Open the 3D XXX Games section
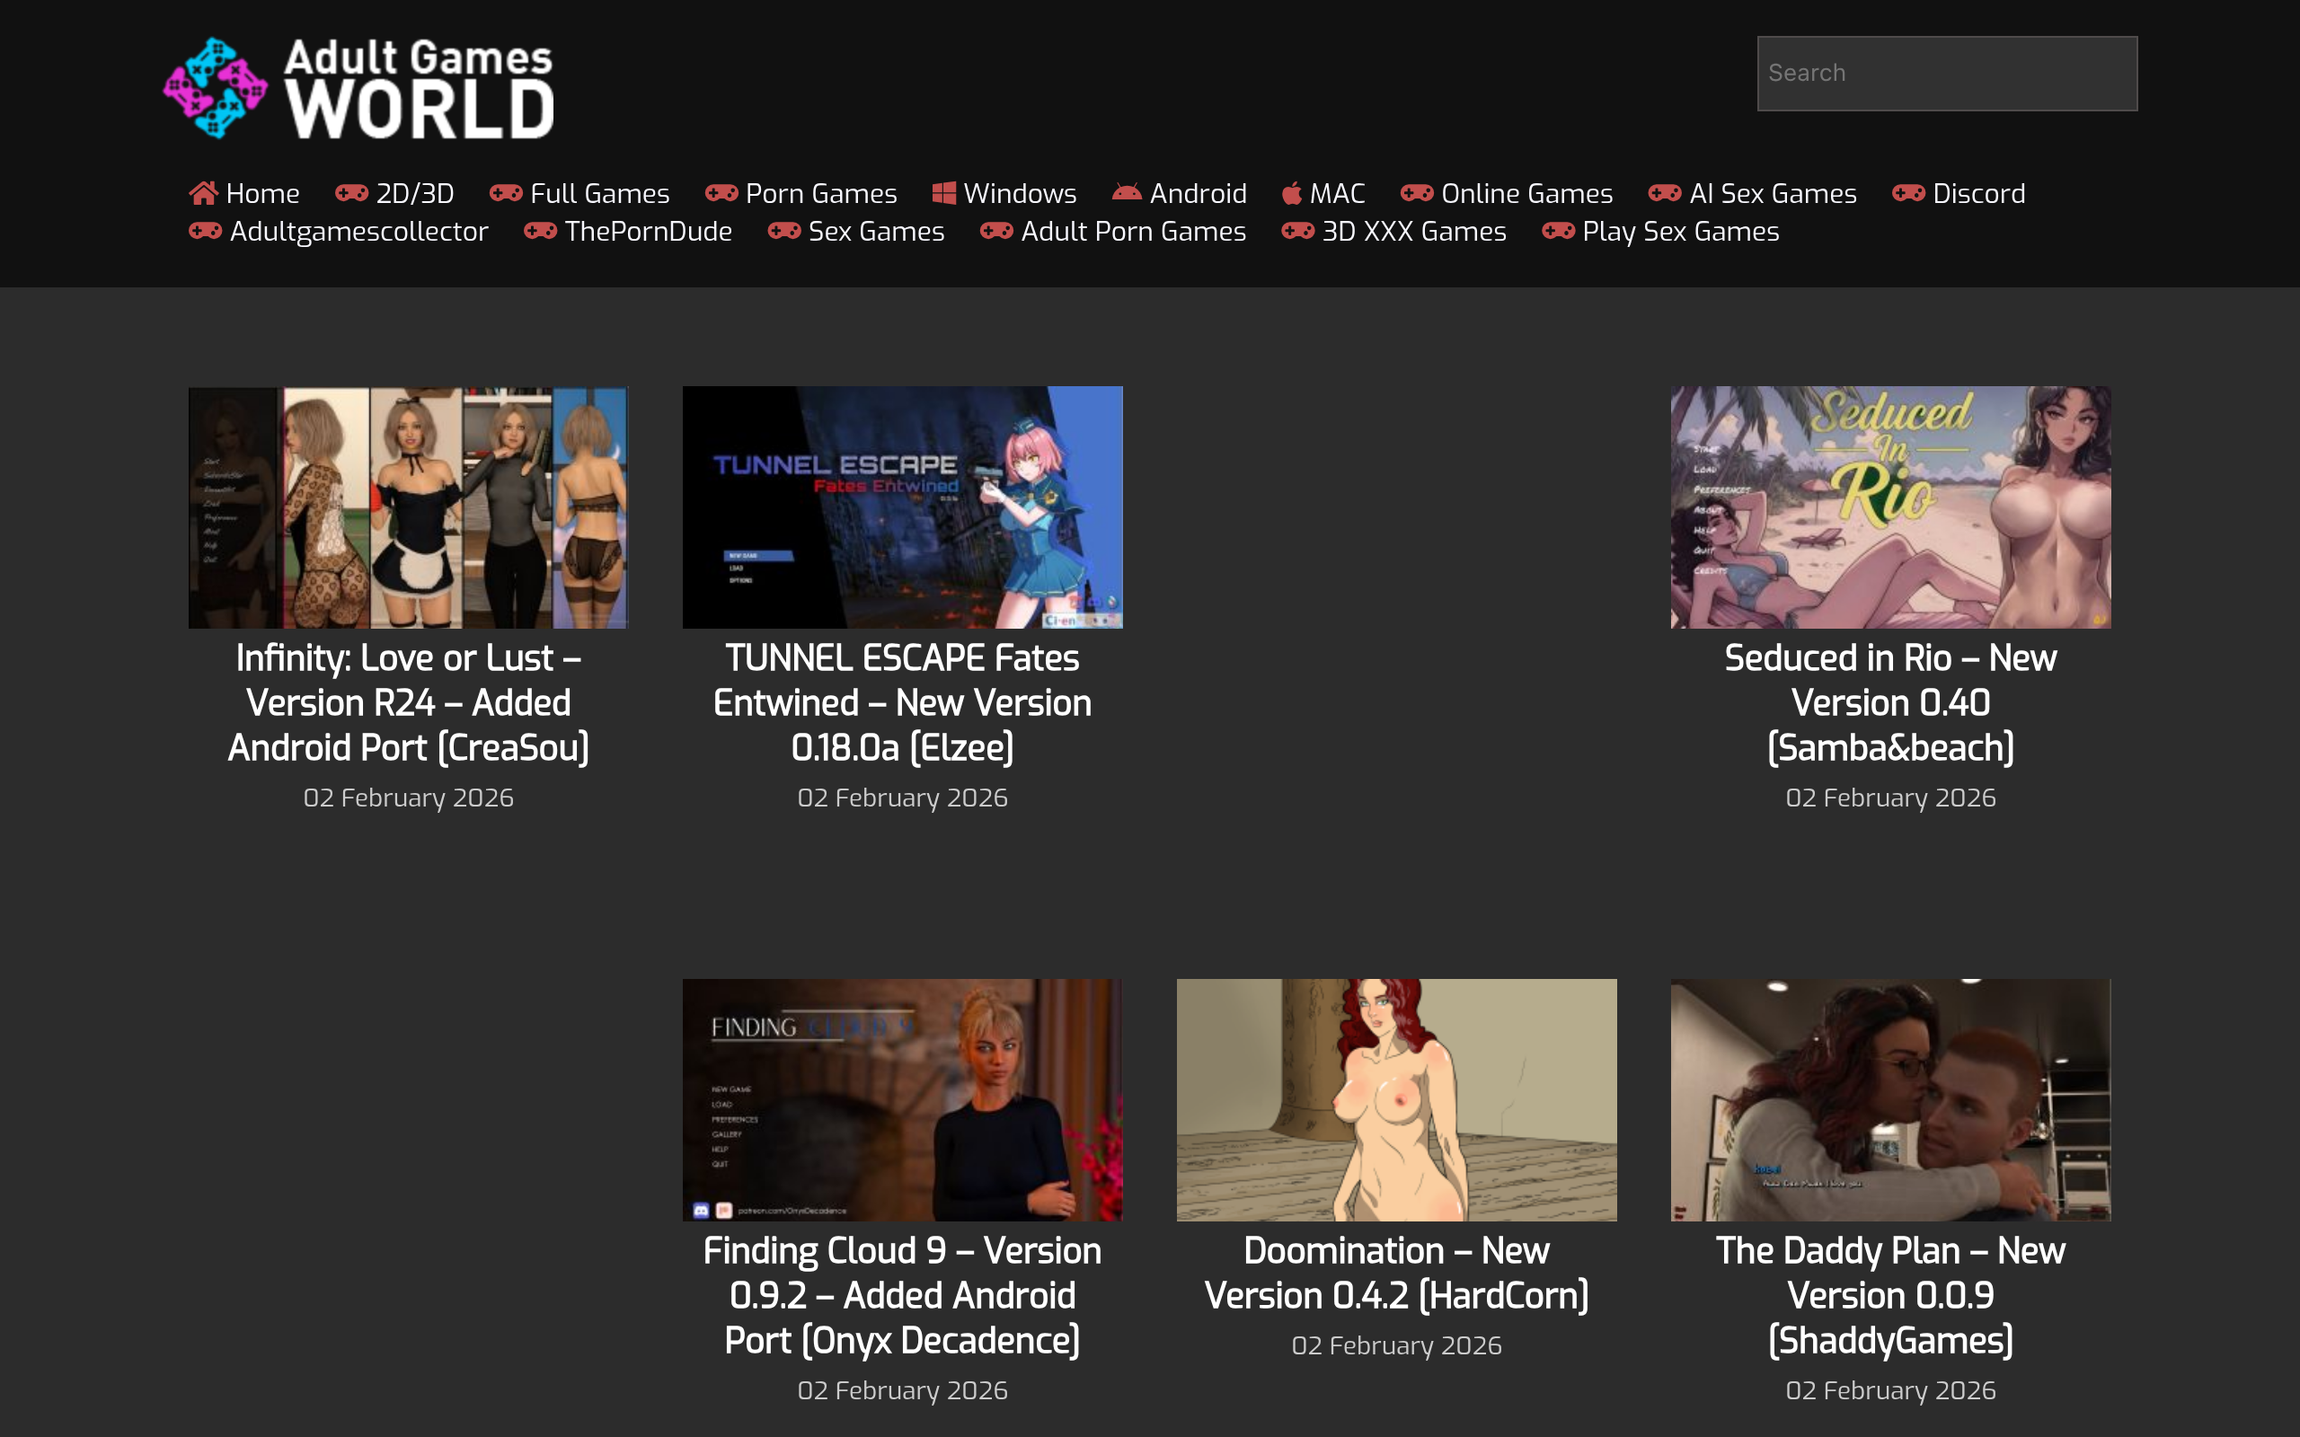Viewport: 2300px width, 1437px height. pos(1413,231)
